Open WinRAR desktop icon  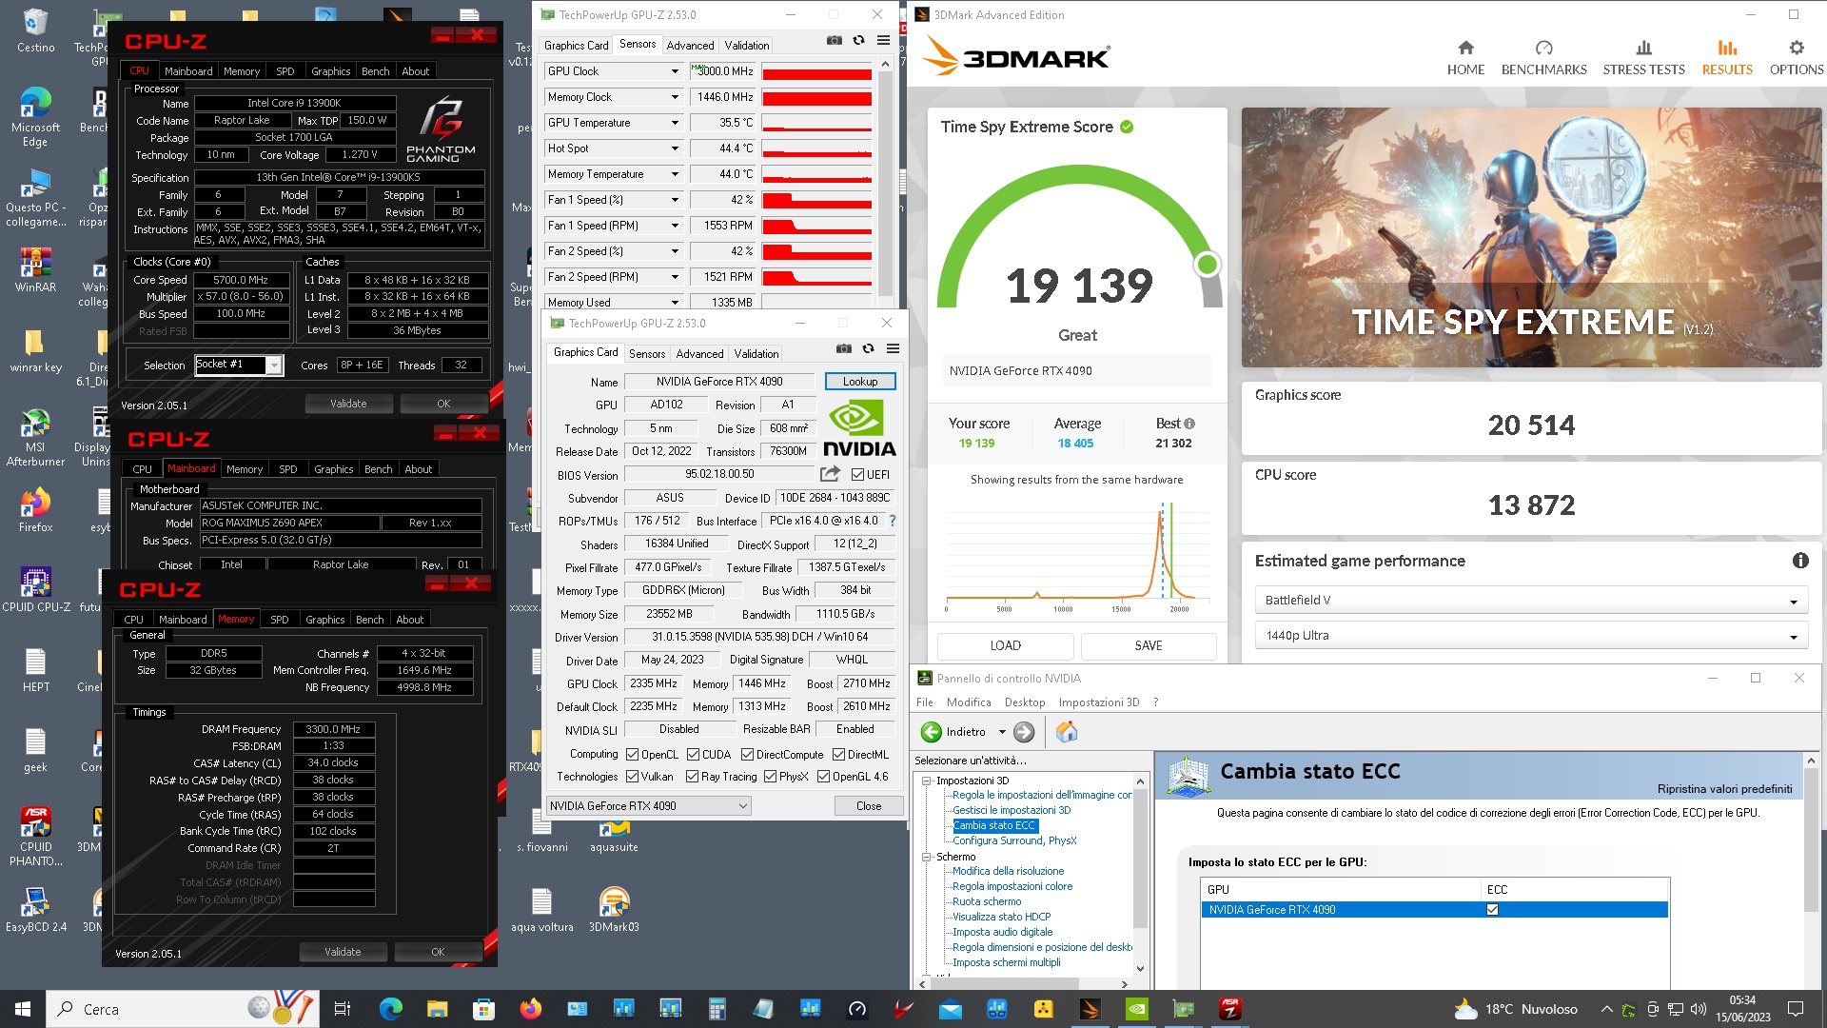[35, 269]
